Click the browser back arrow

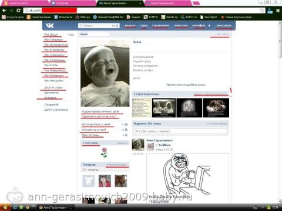4,11
